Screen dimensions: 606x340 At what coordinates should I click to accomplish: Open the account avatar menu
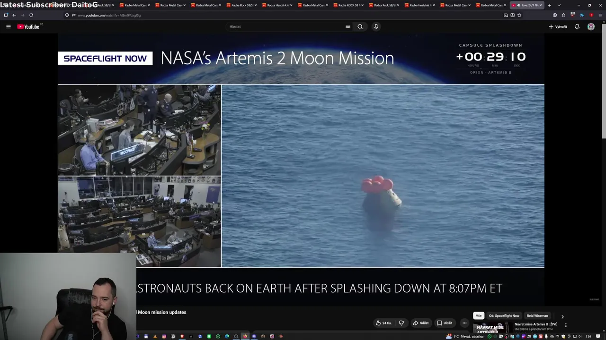point(591,26)
